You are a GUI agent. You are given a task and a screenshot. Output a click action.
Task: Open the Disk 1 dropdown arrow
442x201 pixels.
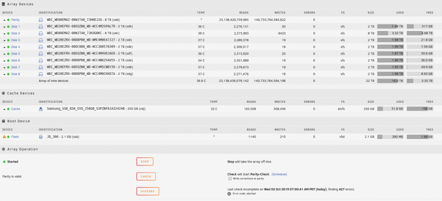[4, 27]
